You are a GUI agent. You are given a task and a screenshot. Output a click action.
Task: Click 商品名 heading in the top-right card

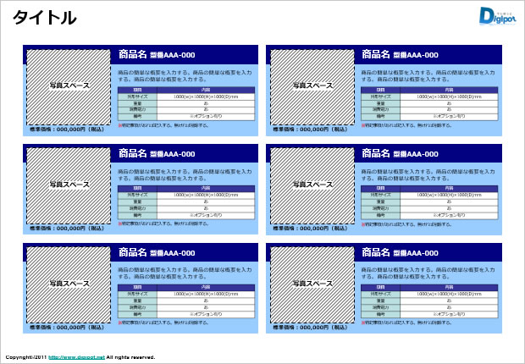375,55
